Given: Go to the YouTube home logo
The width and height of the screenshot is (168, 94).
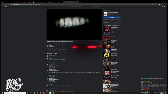Looking at the screenshot, I should pos(6,7).
